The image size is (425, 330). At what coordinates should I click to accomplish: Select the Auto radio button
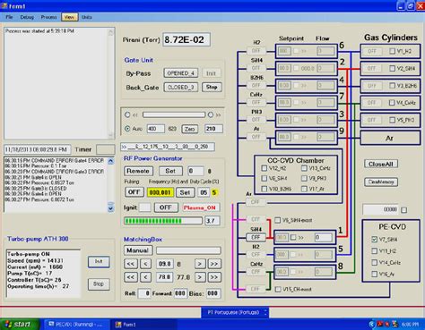[x=127, y=129]
